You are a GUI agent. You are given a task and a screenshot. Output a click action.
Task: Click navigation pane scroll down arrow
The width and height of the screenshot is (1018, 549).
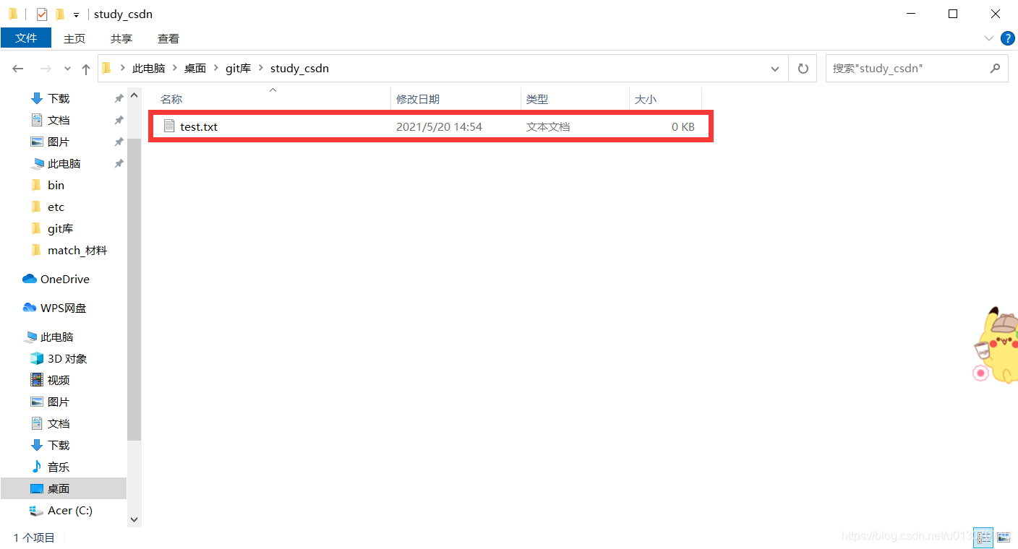134,519
